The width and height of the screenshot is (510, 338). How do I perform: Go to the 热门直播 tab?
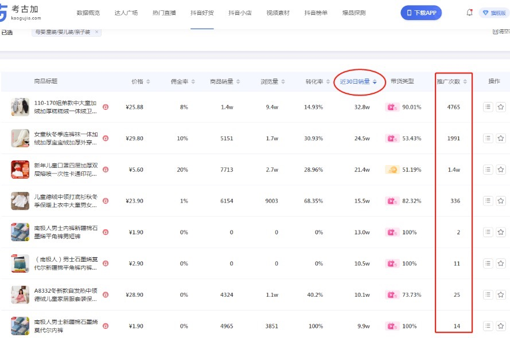point(164,13)
